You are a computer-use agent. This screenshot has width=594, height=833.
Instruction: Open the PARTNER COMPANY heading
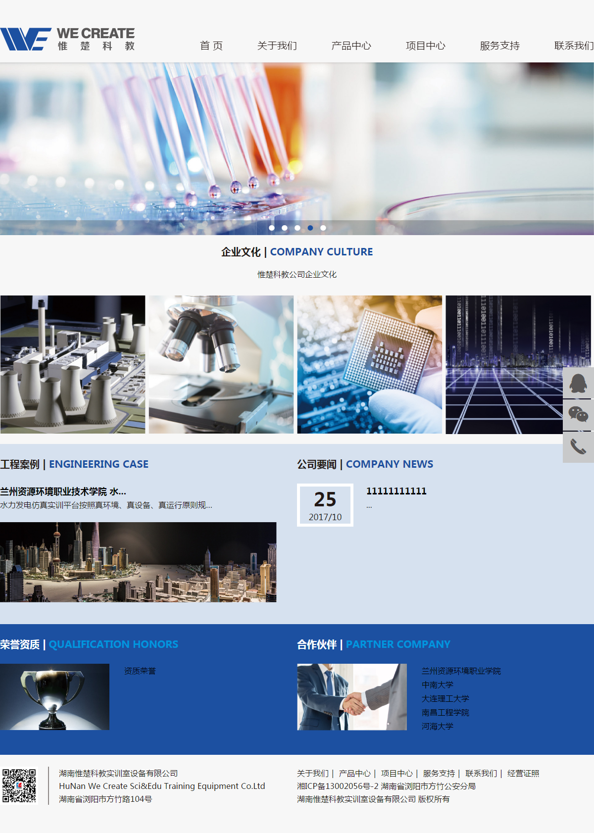(374, 644)
